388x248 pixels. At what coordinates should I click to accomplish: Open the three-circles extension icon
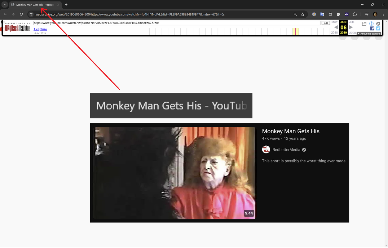[x=338, y=14]
